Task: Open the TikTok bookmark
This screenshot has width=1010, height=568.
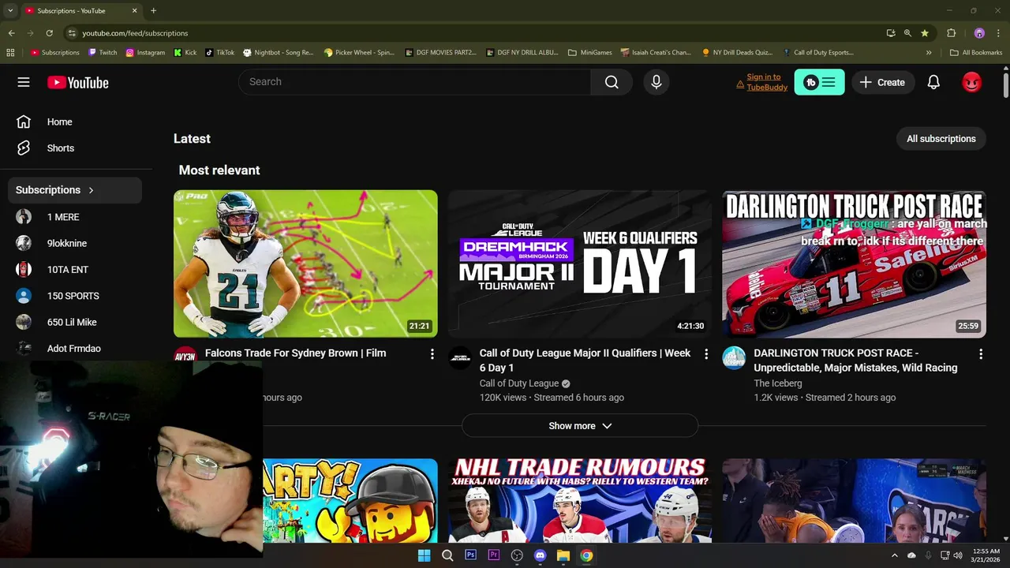Action: click(219, 53)
